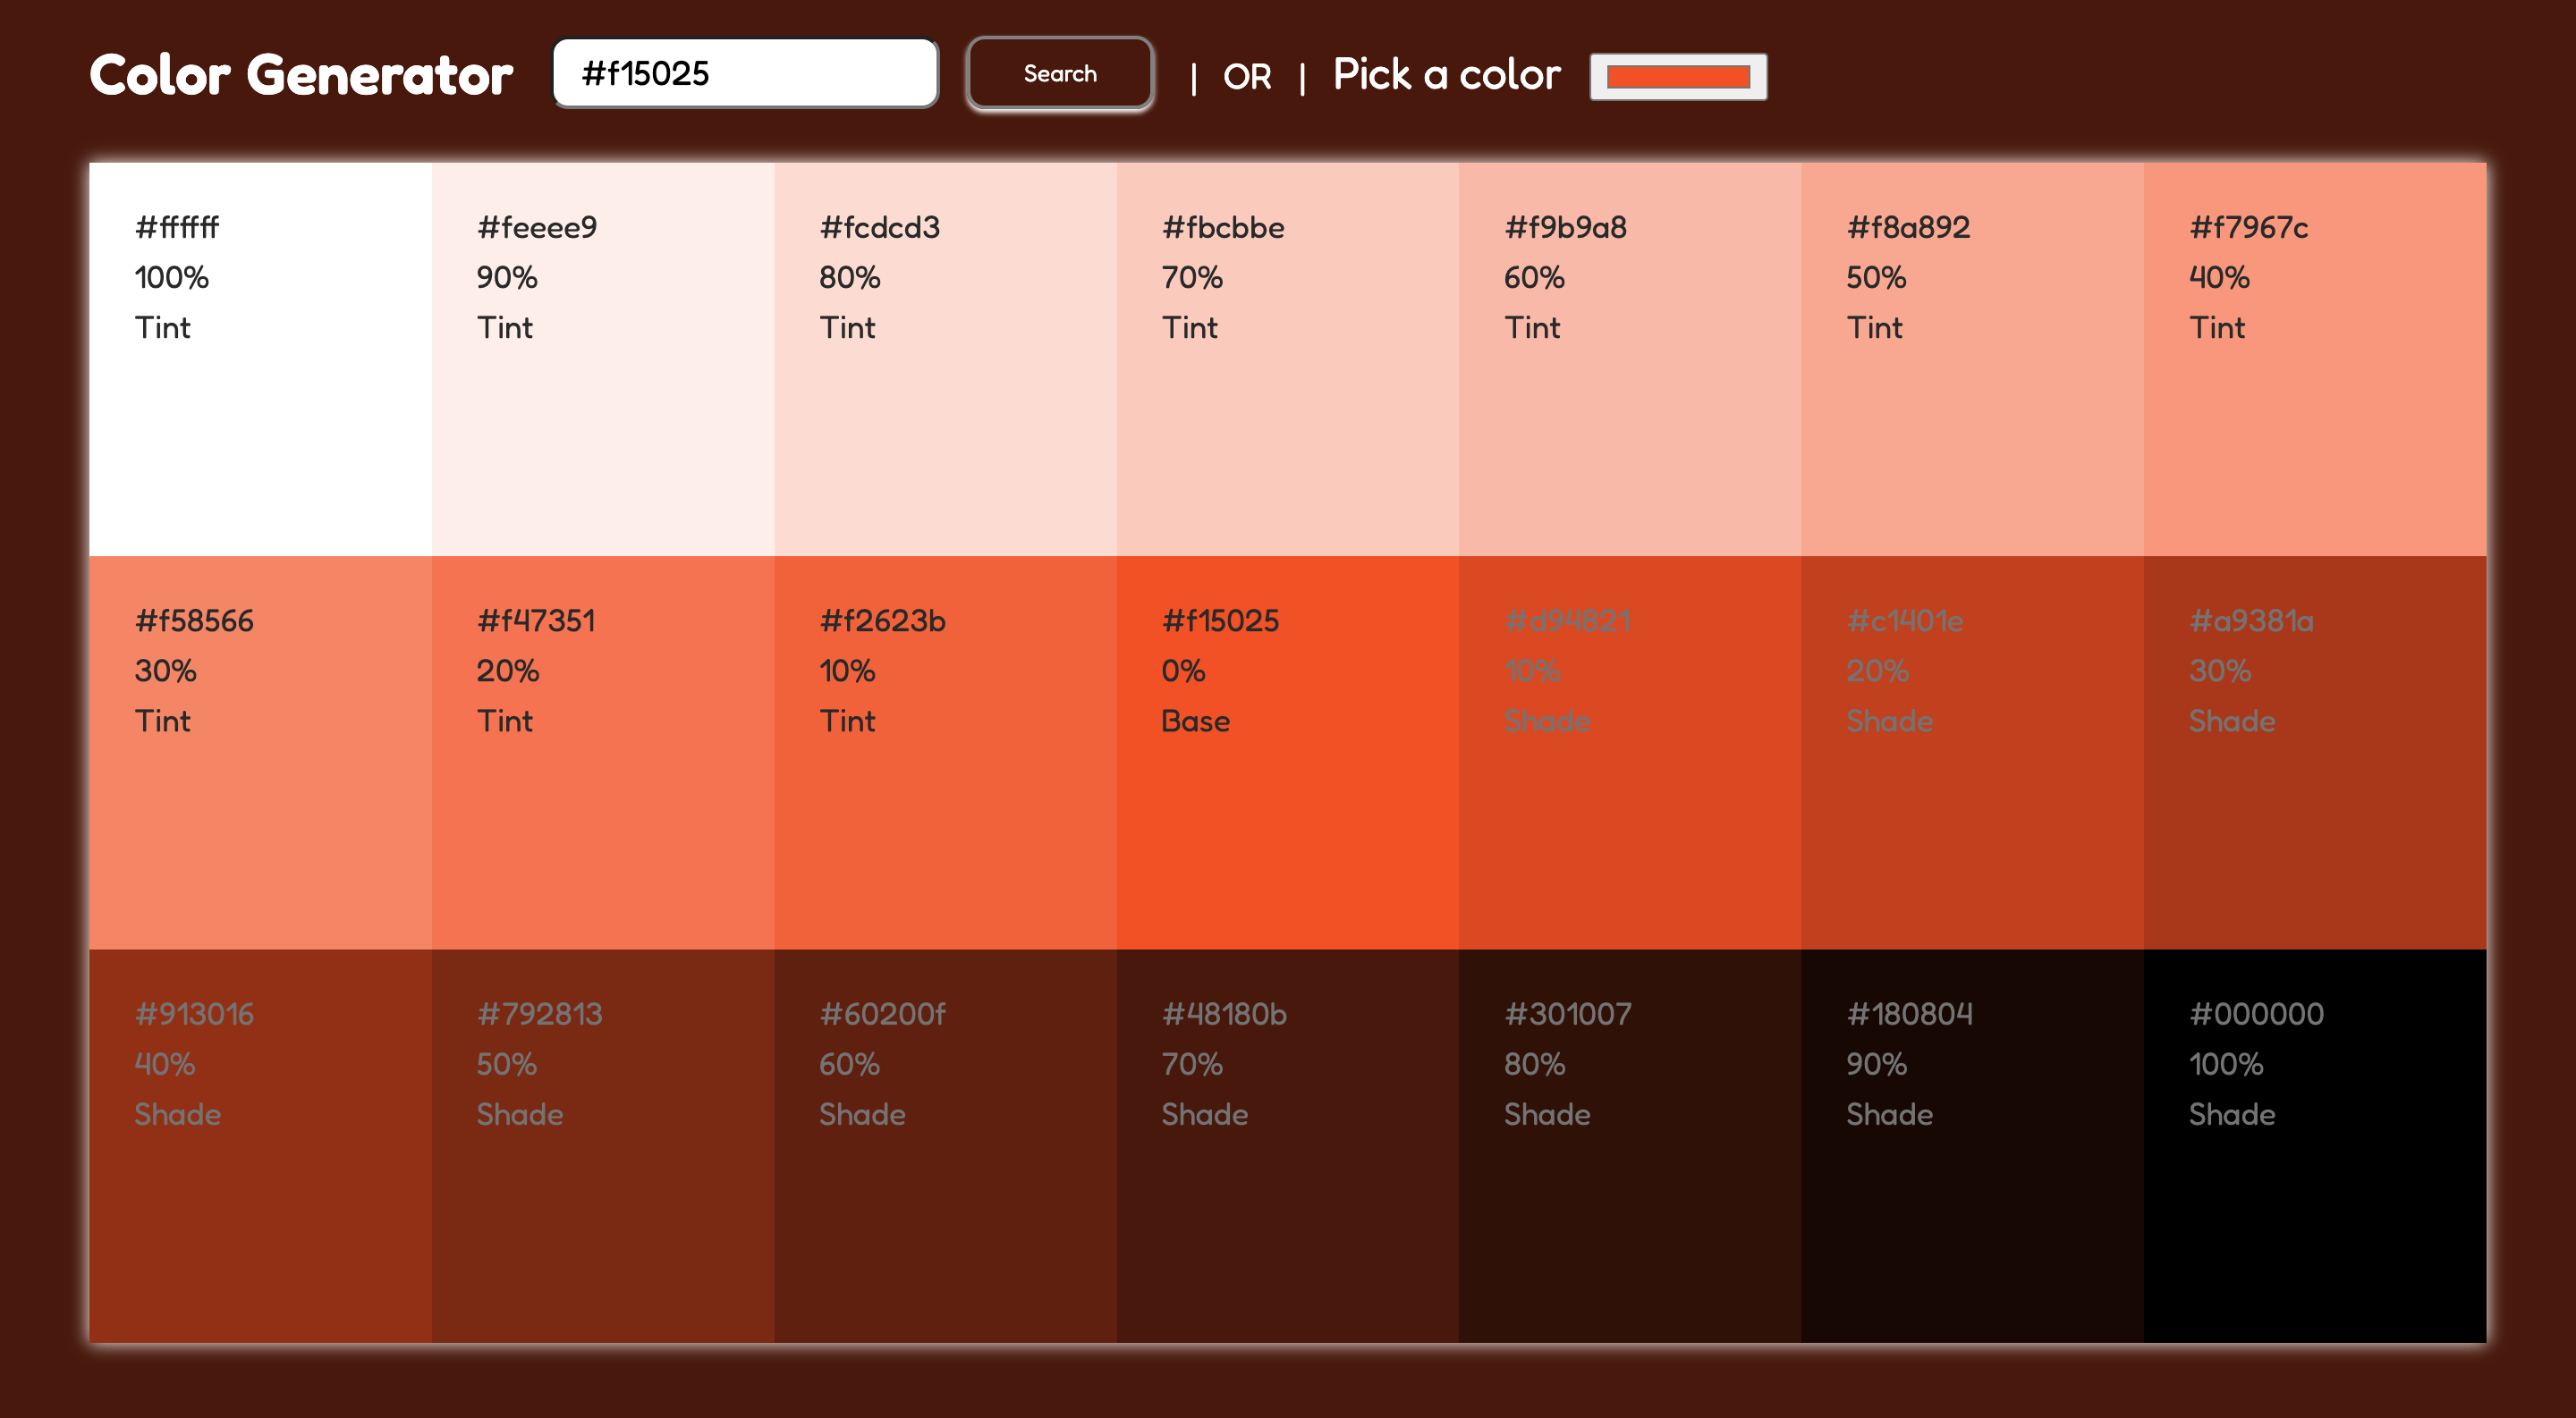Click the #f58566 30% tint tile
The width and height of the screenshot is (2576, 1418).
coord(260,753)
